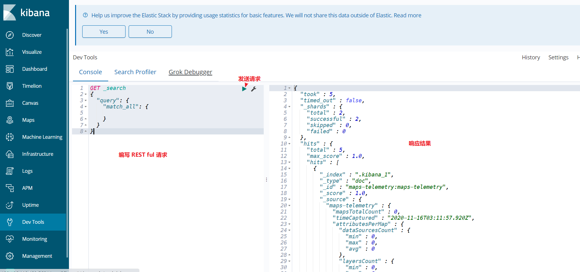580x272 pixels.
Task: Click the "Dev Tools" page heading
Action: point(85,57)
